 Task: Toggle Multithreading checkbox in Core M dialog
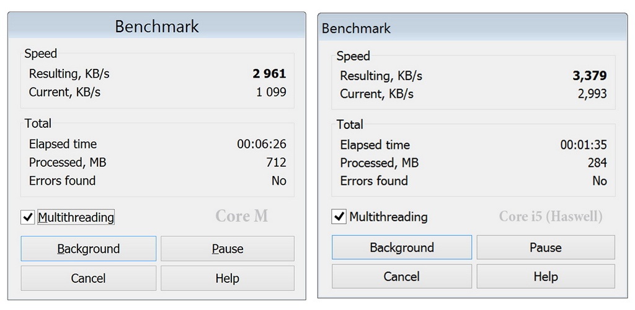point(28,218)
